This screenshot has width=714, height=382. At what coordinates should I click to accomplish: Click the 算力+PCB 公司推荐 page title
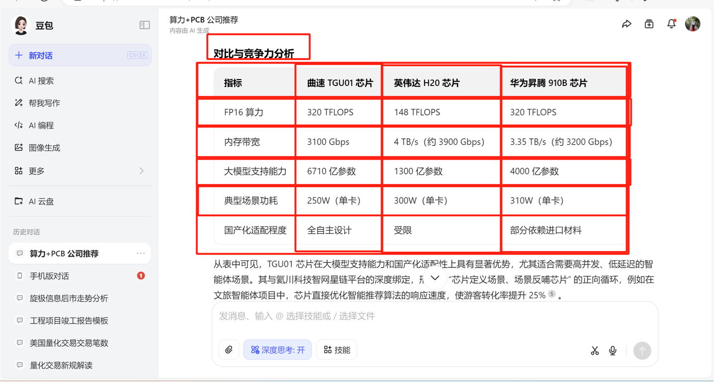[204, 20]
